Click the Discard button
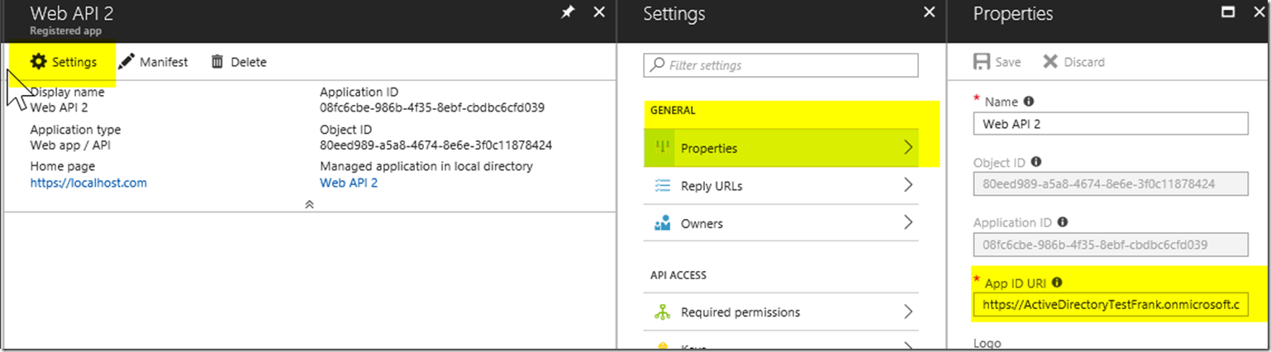This screenshot has width=1271, height=352. coord(1073,62)
